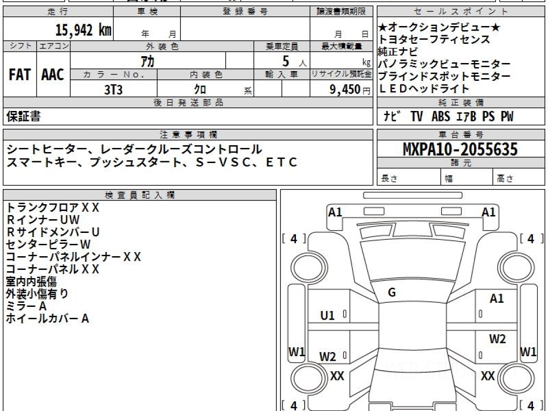Select the 登録番号 header
Screen dimensions: 548x411
click(245, 12)
